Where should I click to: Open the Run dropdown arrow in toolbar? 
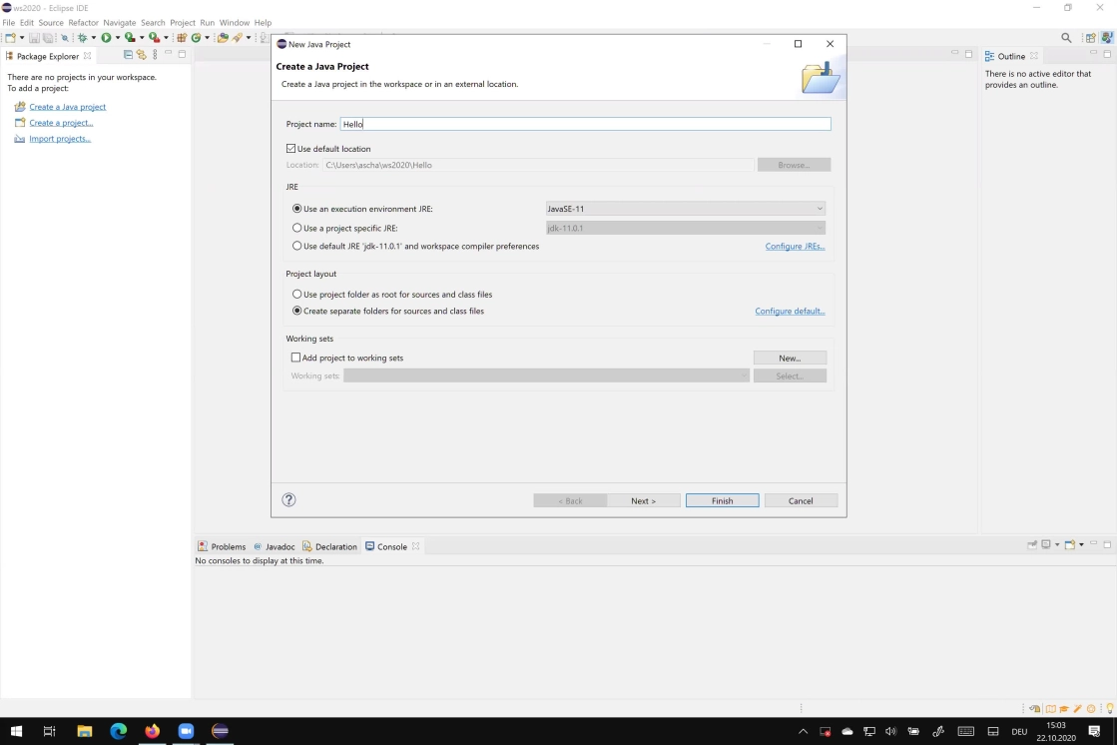(x=118, y=38)
